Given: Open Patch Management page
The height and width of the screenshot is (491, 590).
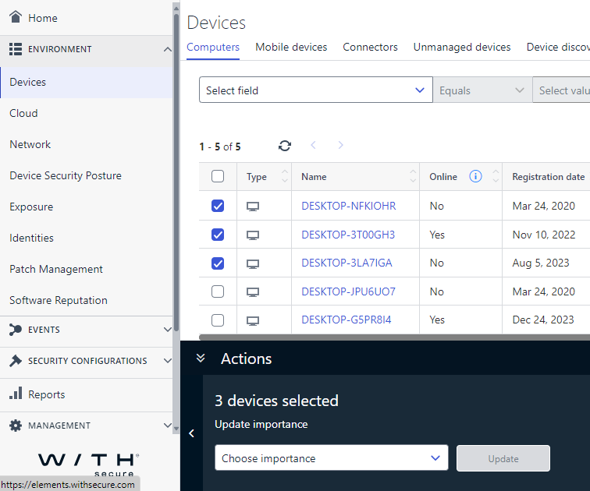Looking at the screenshot, I should click(x=87, y=270).
